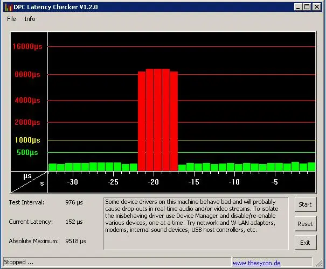Maximize the DPC Latency Checker window
Image resolution: width=326 pixels, height=269 pixels.
(x=307, y=6)
